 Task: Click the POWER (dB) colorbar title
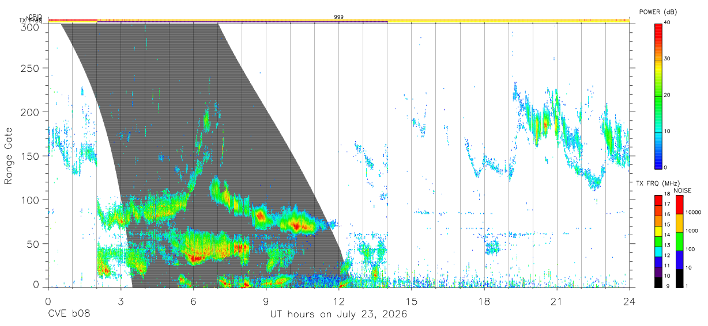(x=658, y=12)
